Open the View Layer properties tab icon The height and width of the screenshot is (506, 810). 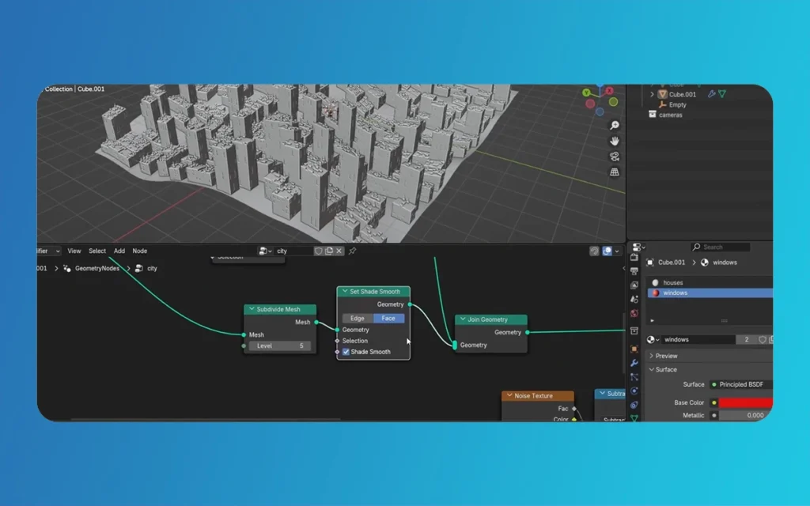tap(634, 285)
